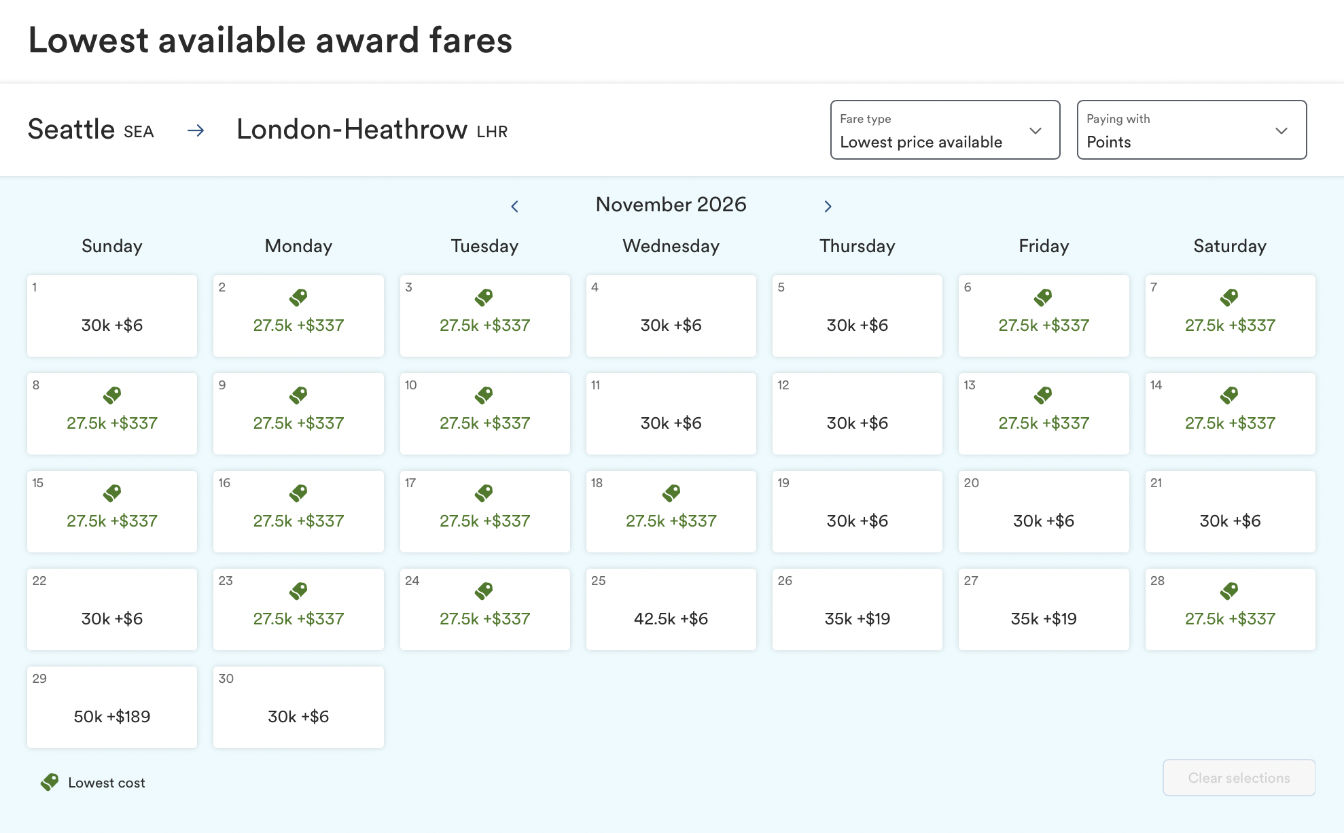Viewport: 1344px width, 833px height.
Task: Select the 30k +$6 fare on November 1
Action: click(111, 315)
